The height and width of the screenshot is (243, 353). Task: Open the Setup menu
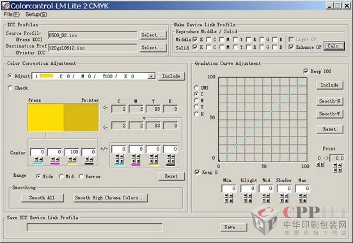tap(36, 15)
